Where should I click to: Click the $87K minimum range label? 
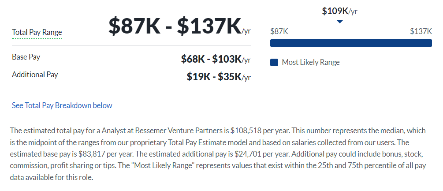[x=279, y=31]
